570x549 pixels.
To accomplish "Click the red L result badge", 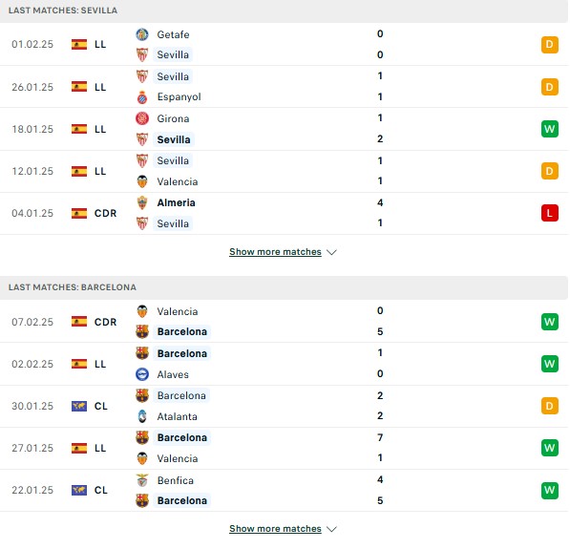I will (550, 213).
